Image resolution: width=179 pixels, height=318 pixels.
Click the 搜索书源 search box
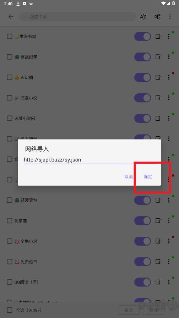tap(77, 17)
